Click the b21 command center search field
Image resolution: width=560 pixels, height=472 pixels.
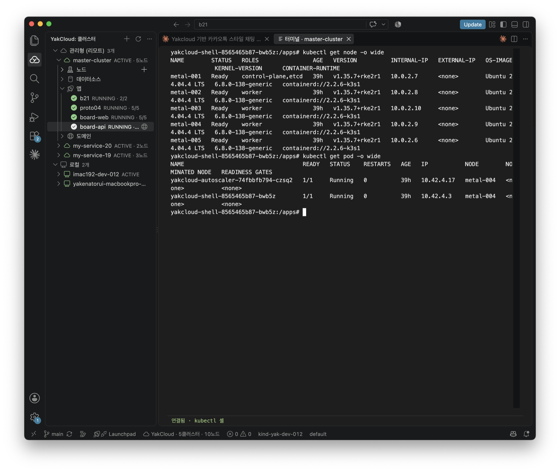[x=280, y=24]
